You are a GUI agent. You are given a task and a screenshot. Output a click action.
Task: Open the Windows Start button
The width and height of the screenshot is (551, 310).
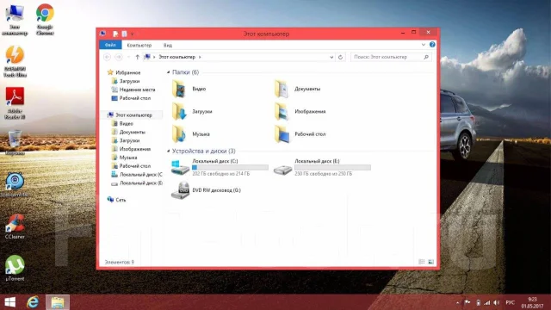tap(9, 302)
